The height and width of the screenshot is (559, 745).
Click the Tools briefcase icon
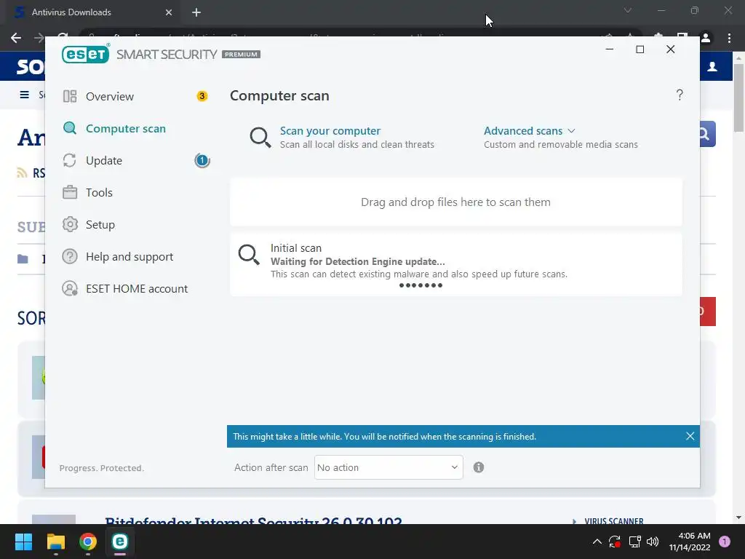70,192
